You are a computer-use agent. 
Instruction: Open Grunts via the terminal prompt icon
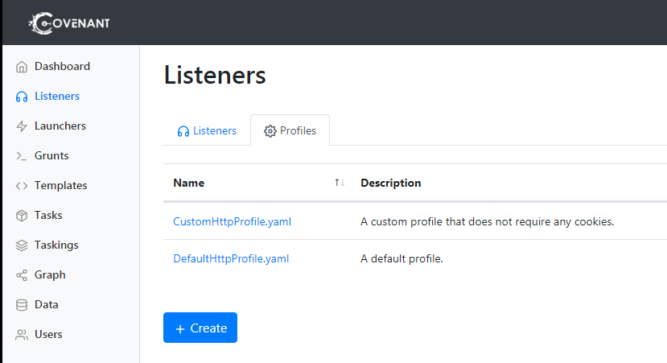22,156
